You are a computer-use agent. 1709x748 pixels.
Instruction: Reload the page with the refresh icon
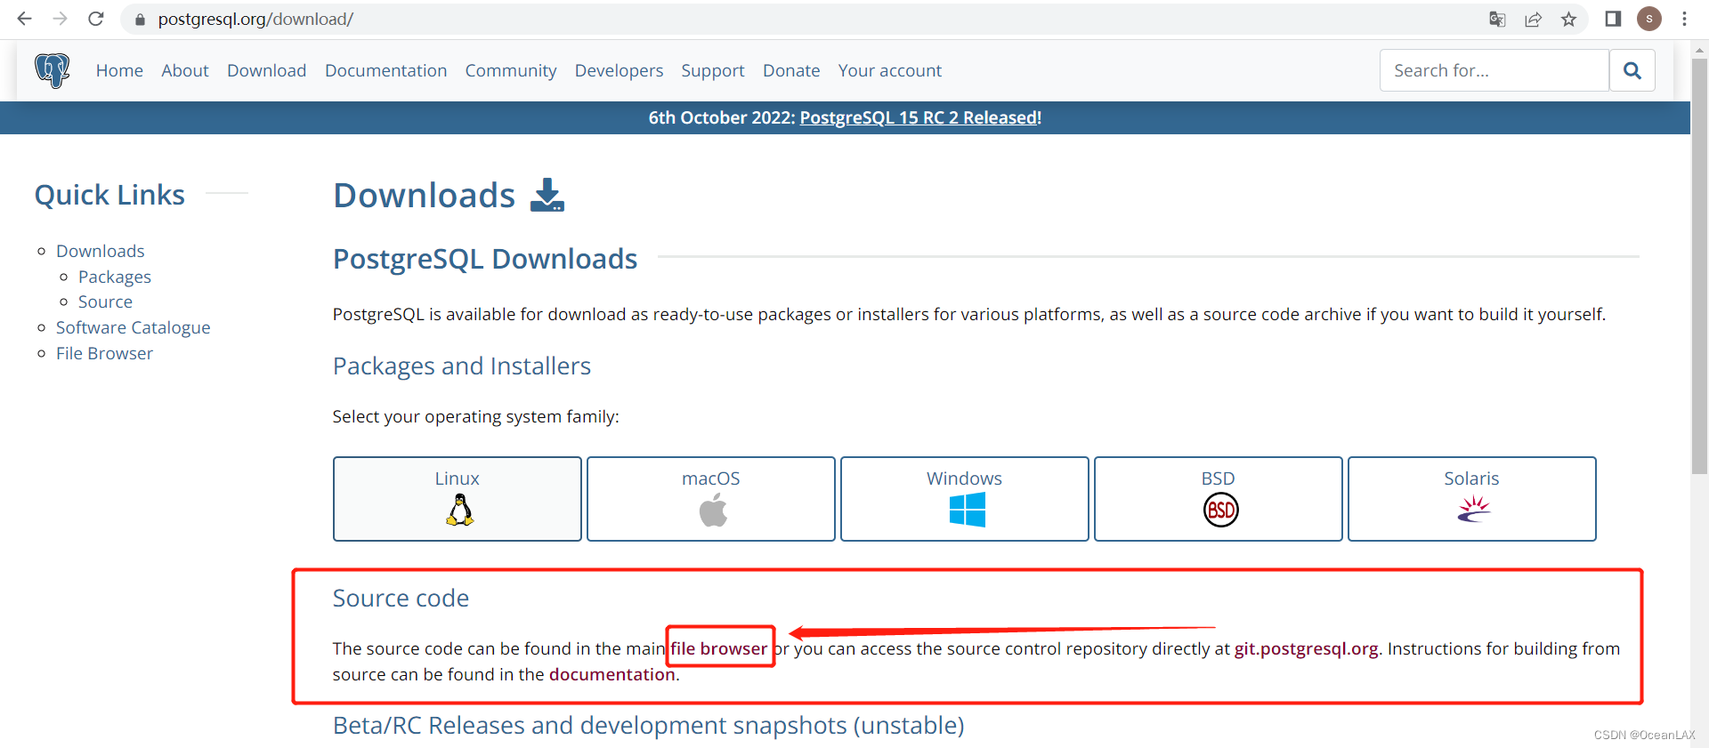pos(96,19)
